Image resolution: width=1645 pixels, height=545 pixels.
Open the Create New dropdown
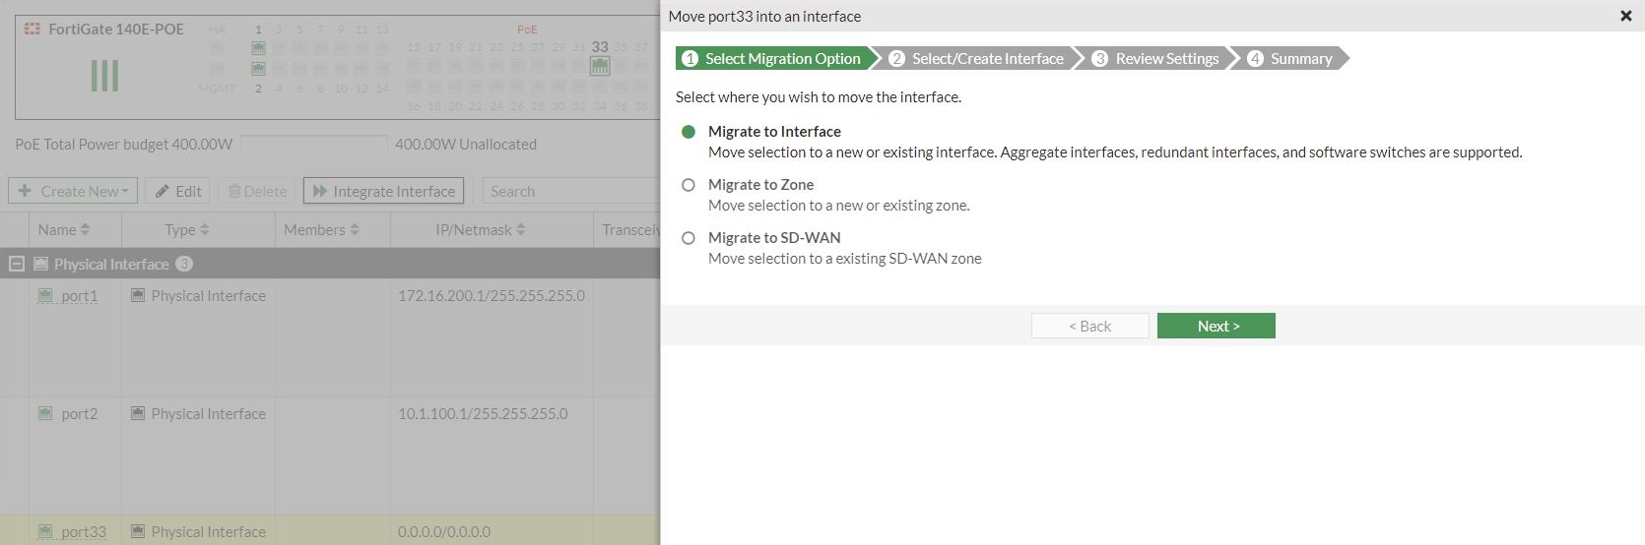[x=73, y=191]
